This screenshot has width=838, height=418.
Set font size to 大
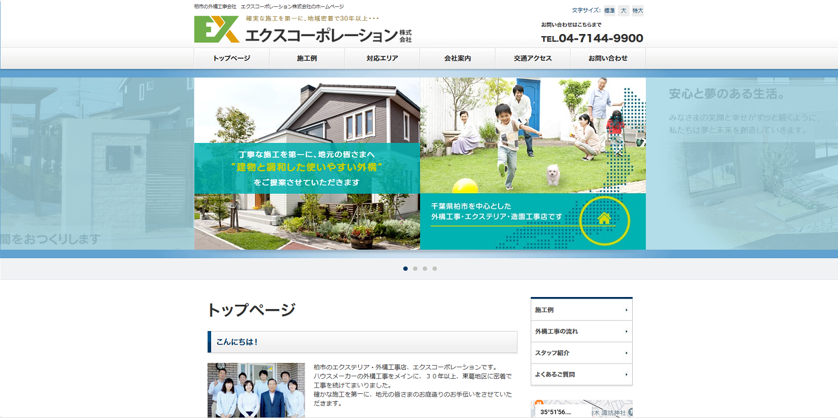pyautogui.click(x=623, y=10)
